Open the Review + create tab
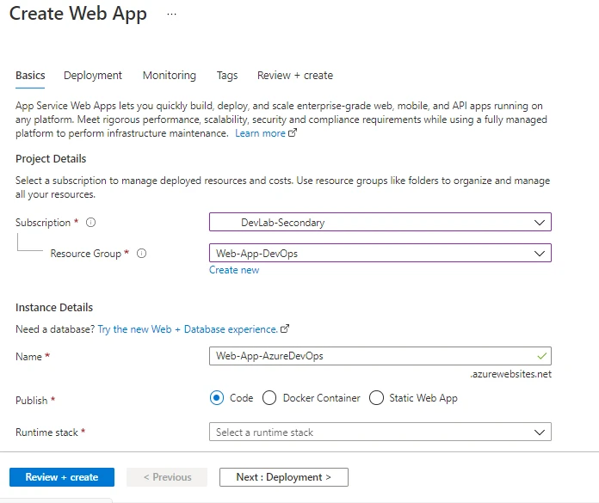Viewport: 599px width, 503px height. (x=295, y=76)
